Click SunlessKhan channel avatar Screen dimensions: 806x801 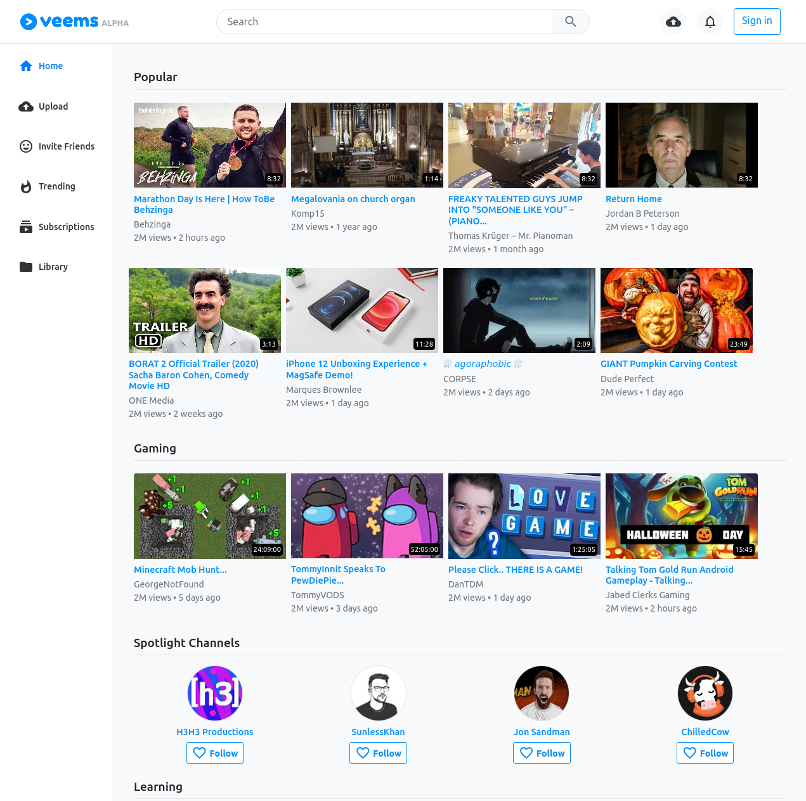pyautogui.click(x=379, y=693)
